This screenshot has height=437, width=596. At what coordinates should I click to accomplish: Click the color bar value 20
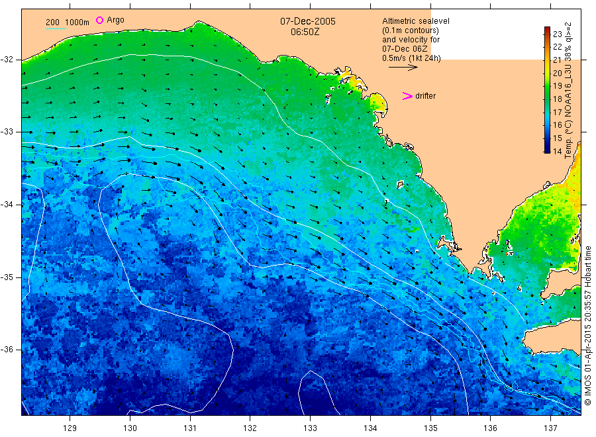pyautogui.click(x=557, y=73)
